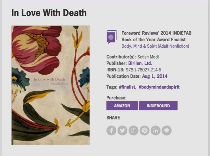Buy the book via the Indiebound button
This screenshot has height=156, width=210.
[158, 106]
